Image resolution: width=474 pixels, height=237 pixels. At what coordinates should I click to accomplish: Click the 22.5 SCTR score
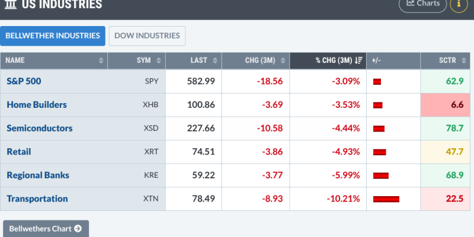pos(454,198)
